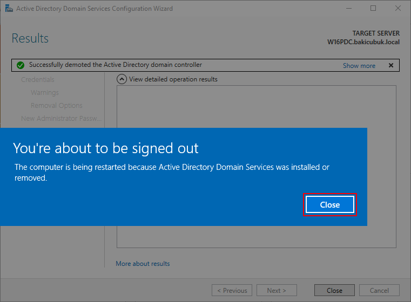Image resolution: width=411 pixels, height=302 pixels.
Task: Open the Show more link
Action: click(x=359, y=66)
